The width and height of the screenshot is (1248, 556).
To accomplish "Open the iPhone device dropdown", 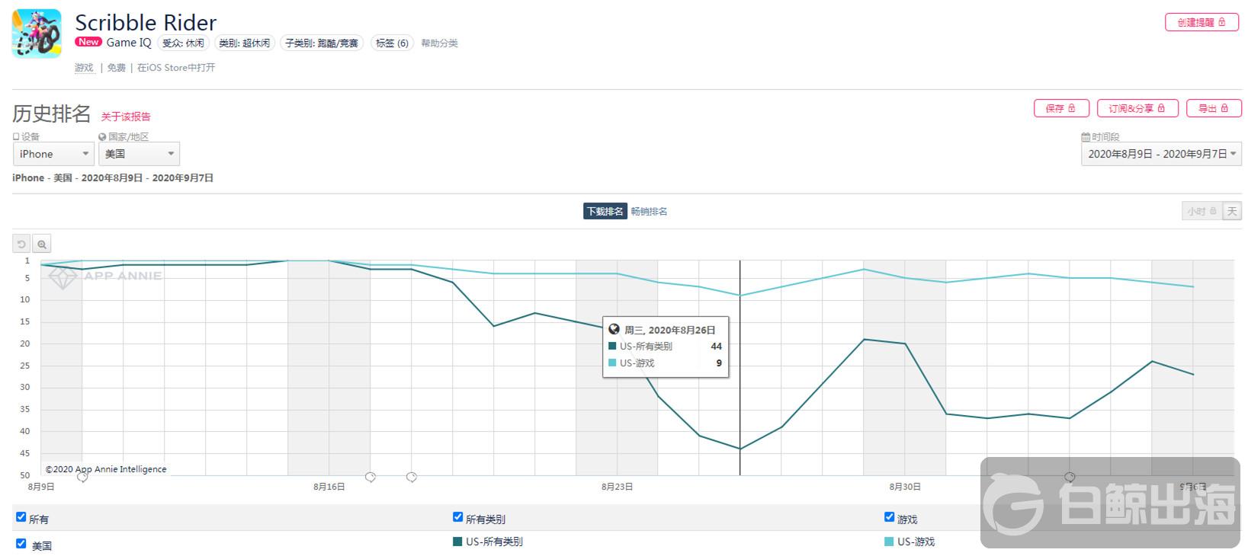I will coord(53,154).
